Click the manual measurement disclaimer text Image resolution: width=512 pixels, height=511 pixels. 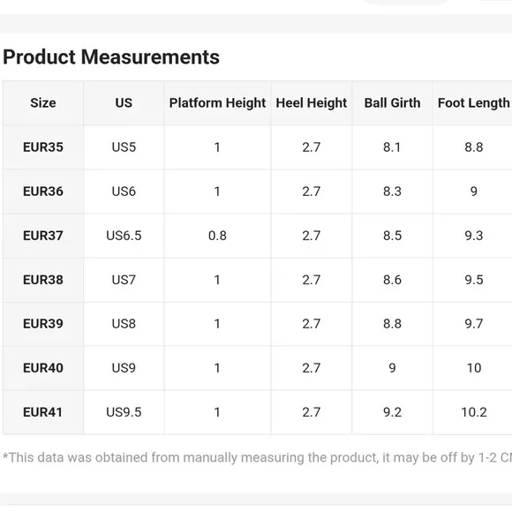(x=257, y=458)
